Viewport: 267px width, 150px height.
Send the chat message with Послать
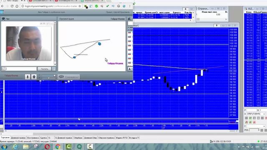tap(44, 69)
